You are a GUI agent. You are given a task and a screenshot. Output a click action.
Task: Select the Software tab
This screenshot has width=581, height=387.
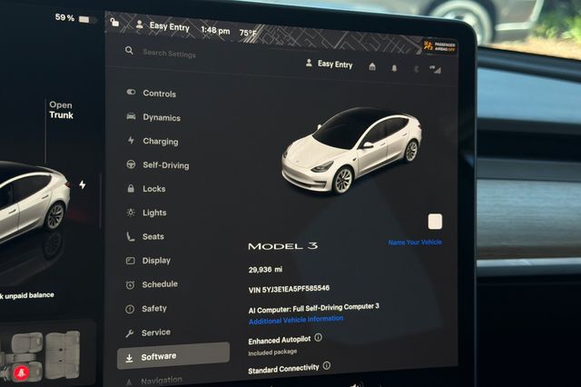tap(172, 357)
